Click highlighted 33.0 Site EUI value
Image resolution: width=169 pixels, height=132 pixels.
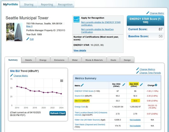click(135, 101)
